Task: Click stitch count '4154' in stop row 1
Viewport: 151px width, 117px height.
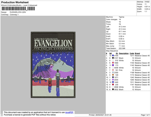Action: click(116, 56)
